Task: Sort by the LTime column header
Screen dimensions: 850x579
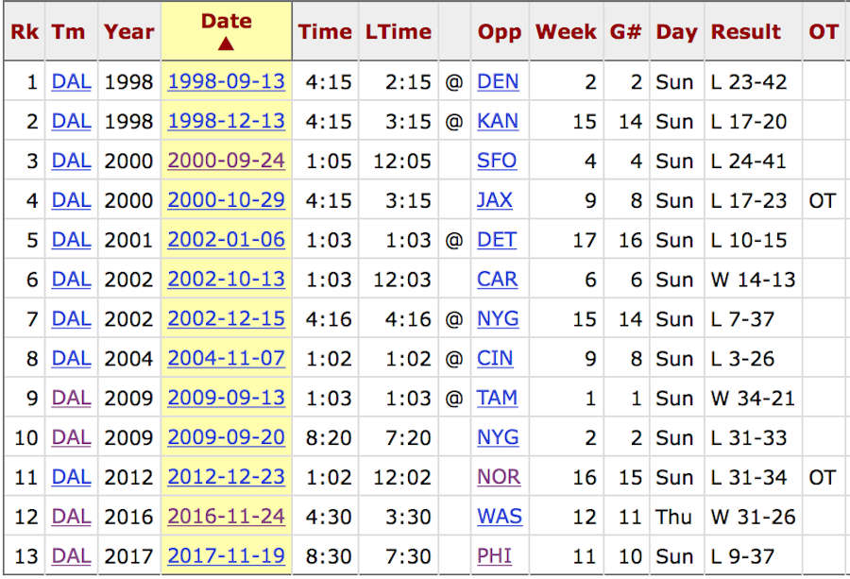Action: [398, 31]
